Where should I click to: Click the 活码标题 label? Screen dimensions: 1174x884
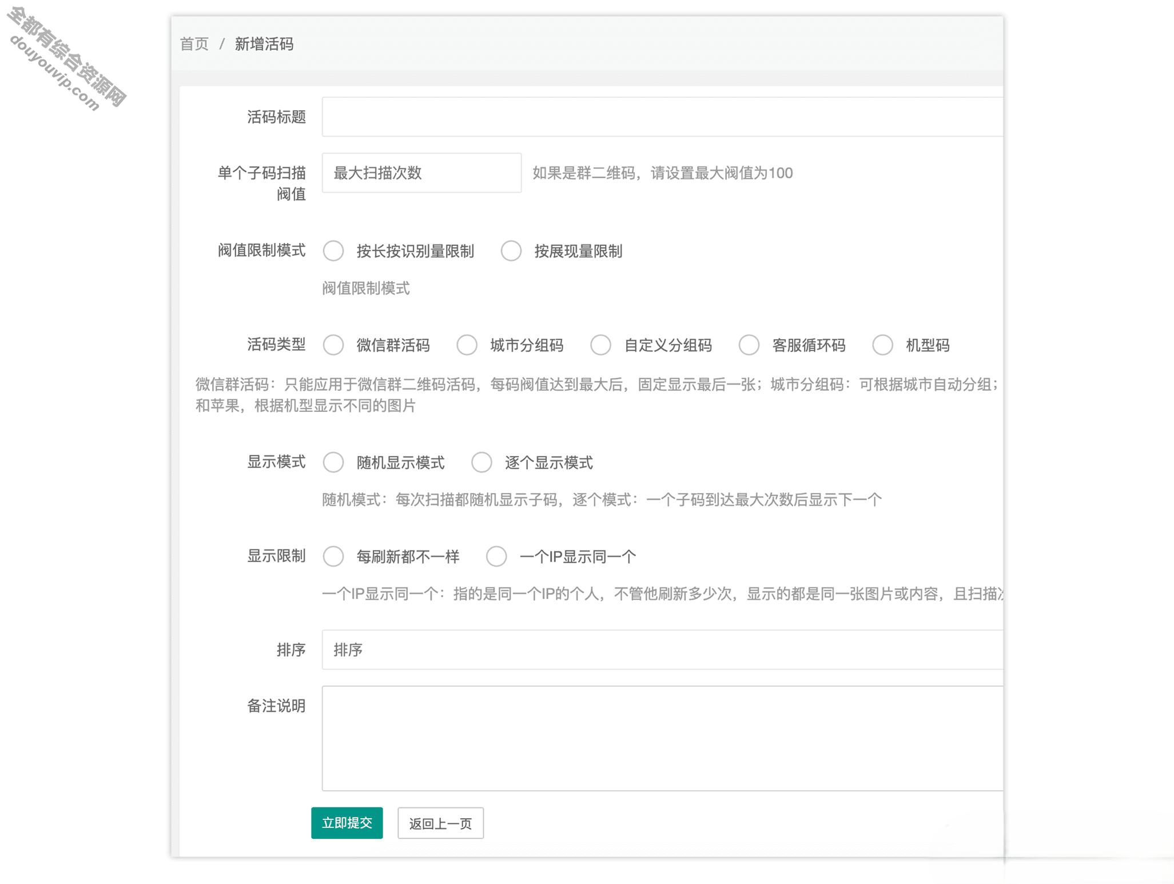point(277,117)
